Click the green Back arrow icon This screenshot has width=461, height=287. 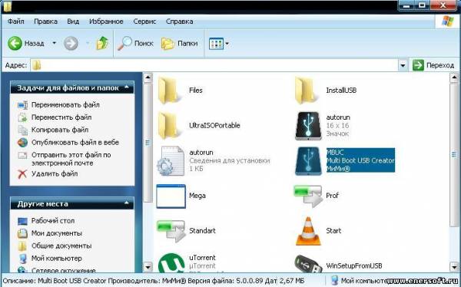(15, 44)
